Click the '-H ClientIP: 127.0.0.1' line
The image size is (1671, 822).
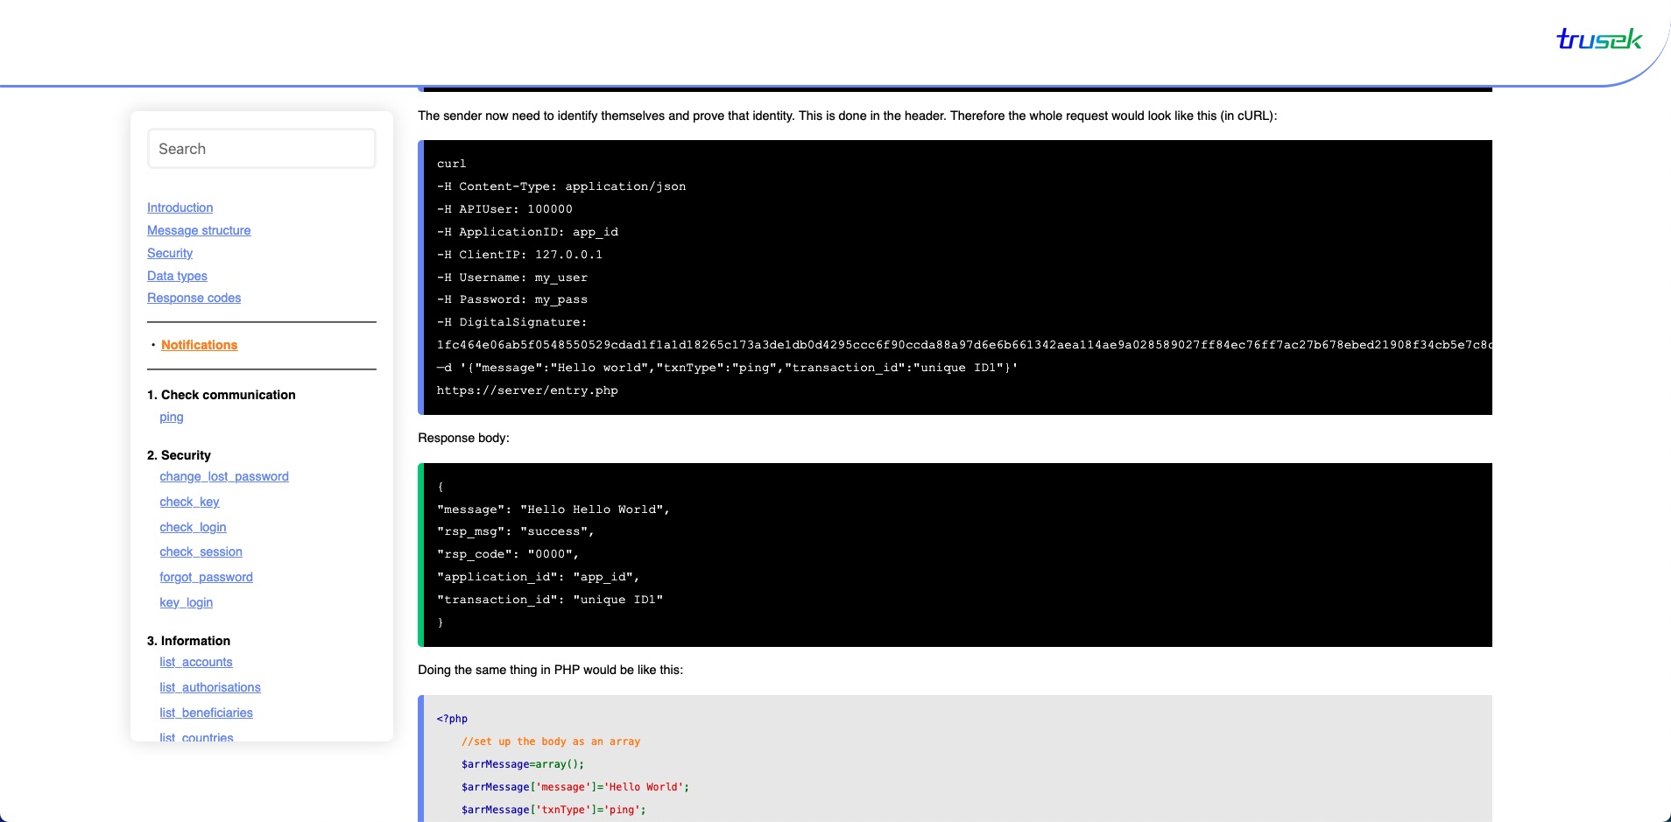pyautogui.click(x=519, y=255)
